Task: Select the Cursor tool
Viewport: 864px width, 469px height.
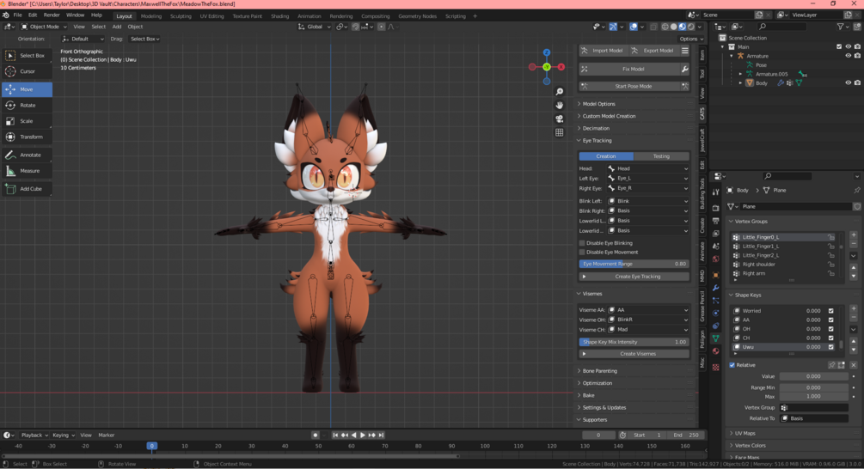Action: tap(27, 71)
